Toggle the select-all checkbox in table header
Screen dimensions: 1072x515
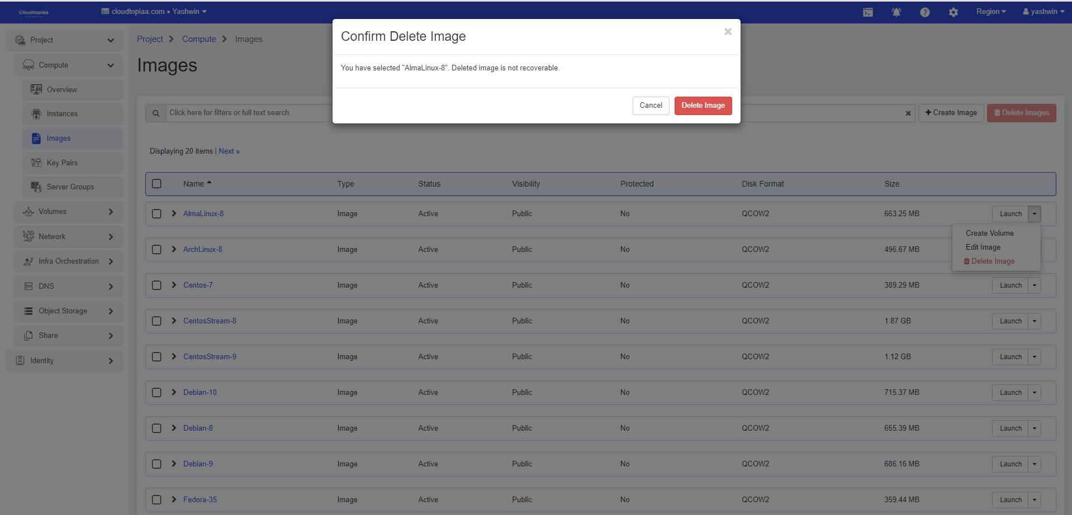(156, 184)
